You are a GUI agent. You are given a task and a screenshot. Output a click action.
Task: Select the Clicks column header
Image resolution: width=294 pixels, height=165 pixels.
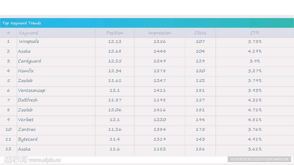pyautogui.click(x=200, y=33)
